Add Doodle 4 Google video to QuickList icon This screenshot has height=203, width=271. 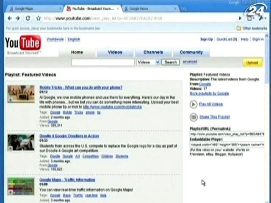(10, 148)
